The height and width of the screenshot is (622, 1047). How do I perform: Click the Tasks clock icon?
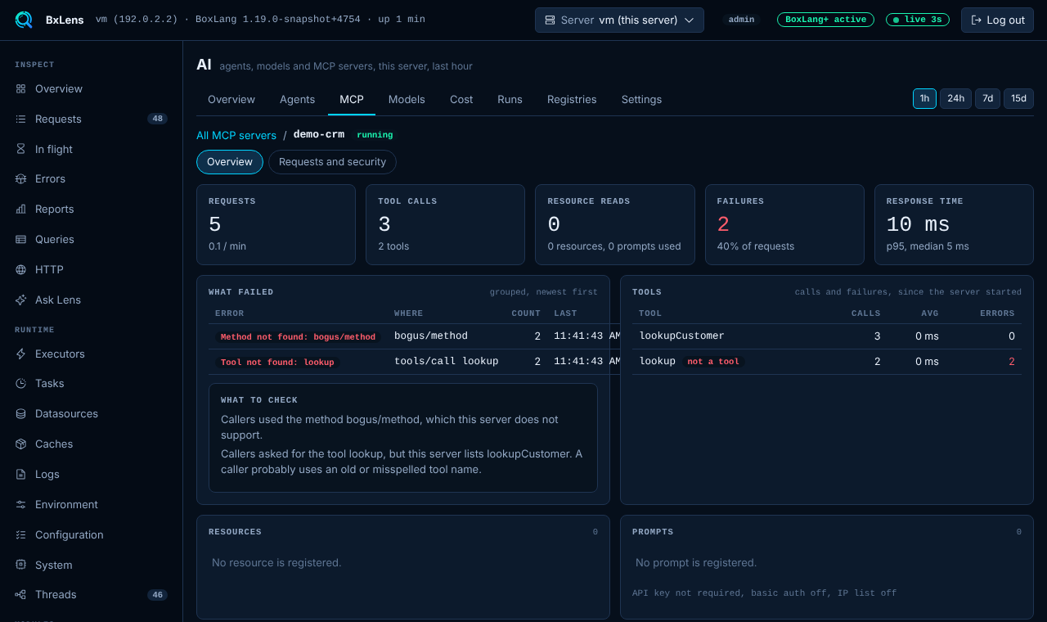(21, 383)
